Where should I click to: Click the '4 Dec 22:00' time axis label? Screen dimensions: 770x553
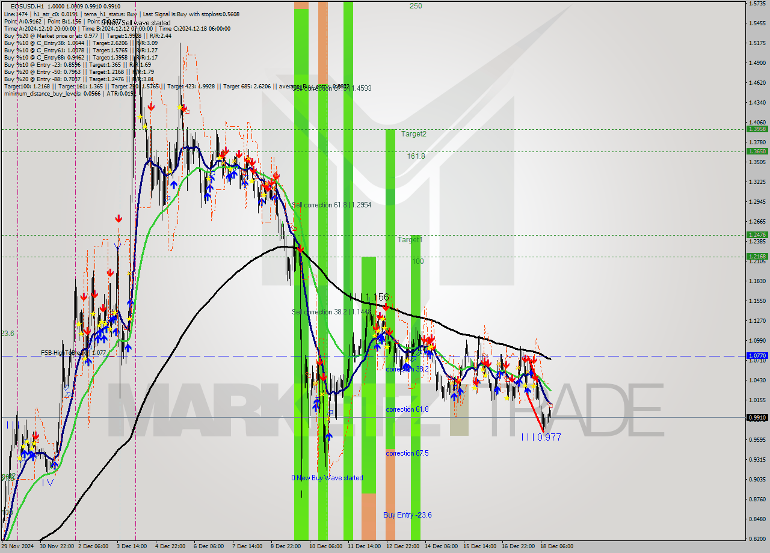tap(170, 546)
